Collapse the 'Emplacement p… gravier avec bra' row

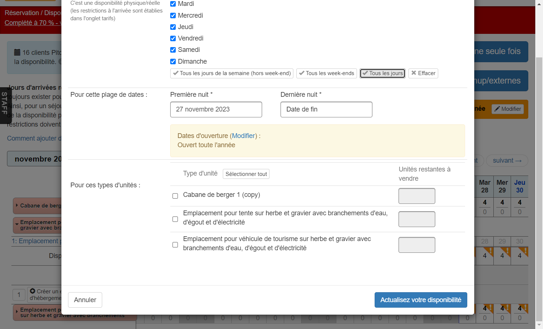click(x=37, y=225)
